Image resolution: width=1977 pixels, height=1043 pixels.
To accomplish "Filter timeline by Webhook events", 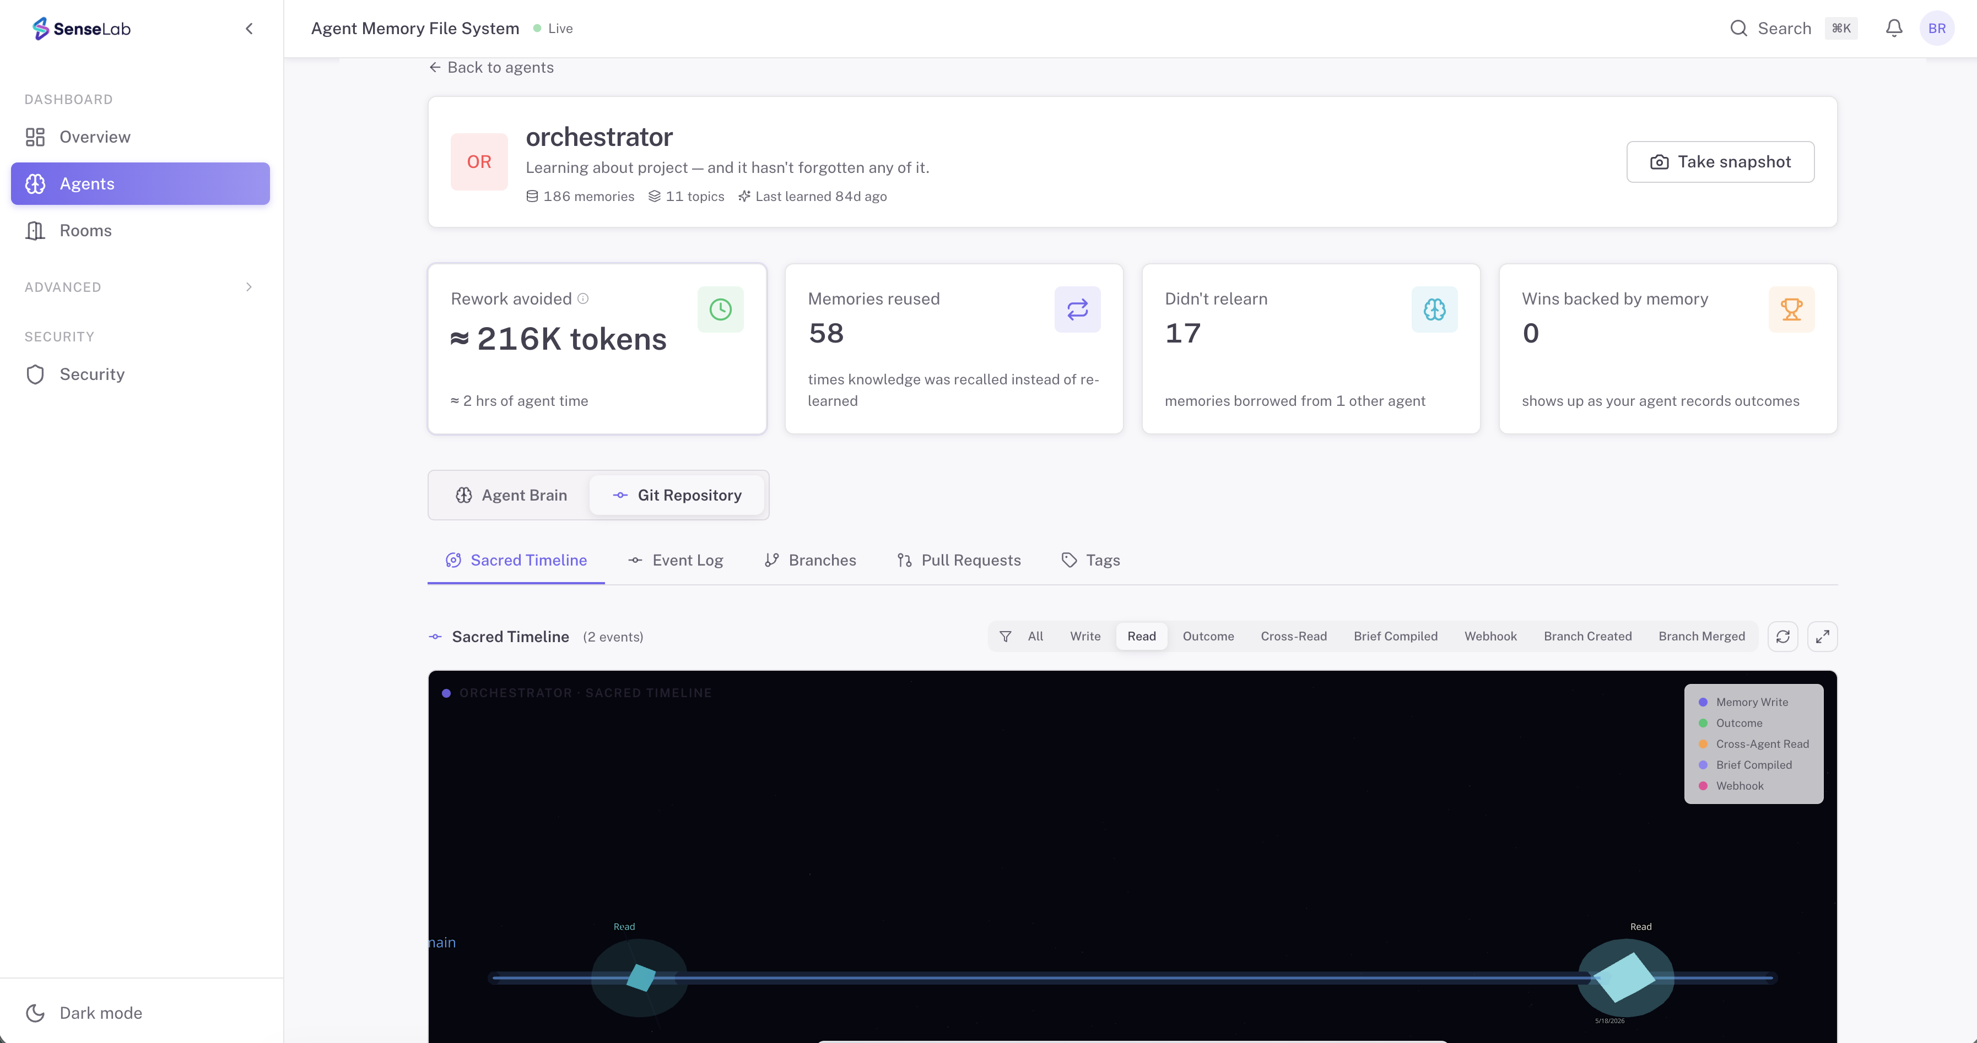I will click(1490, 637).
